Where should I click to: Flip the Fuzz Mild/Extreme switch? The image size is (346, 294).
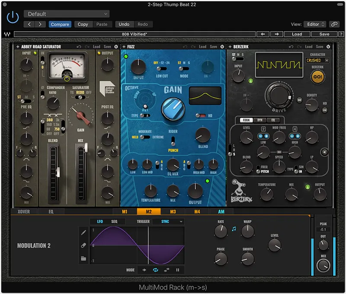coord(145,137)
